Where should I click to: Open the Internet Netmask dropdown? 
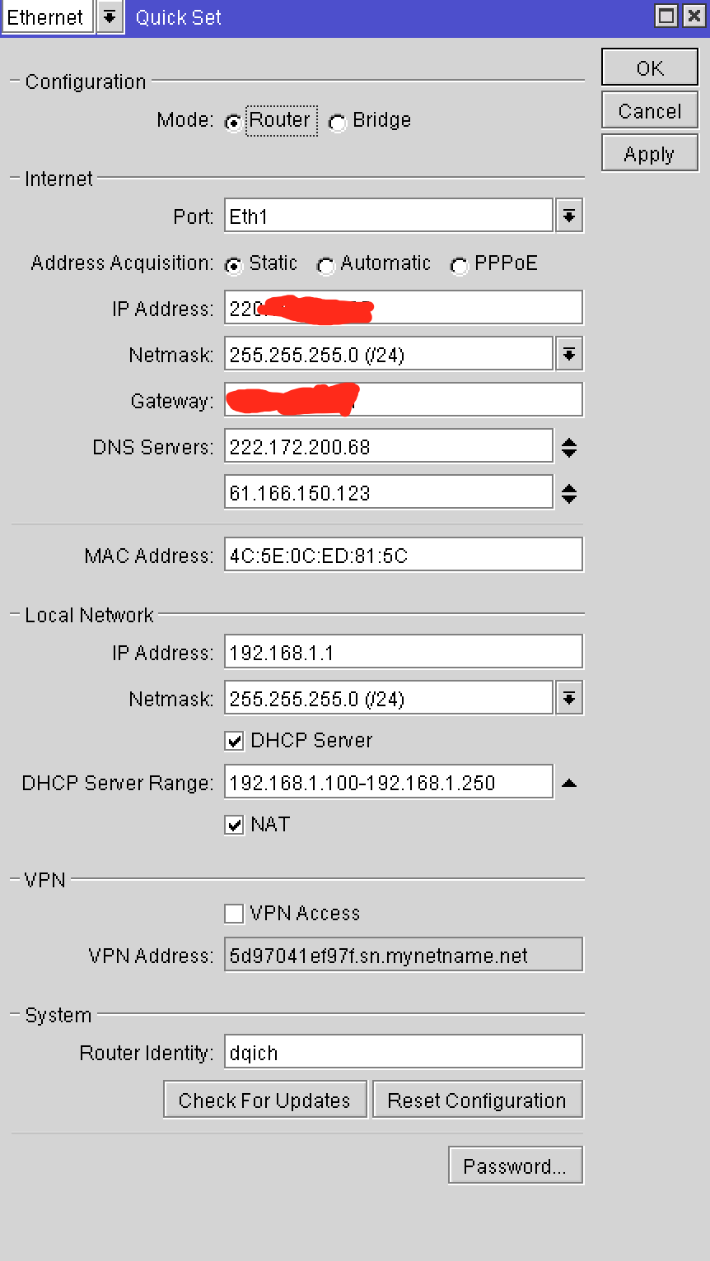(x=569, y=355)
